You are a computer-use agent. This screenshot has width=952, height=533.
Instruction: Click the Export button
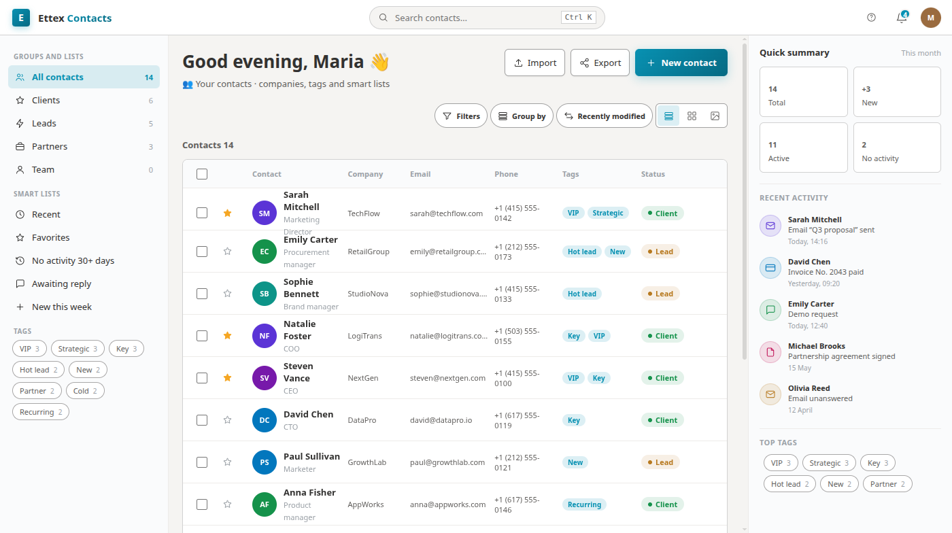(x=600, y=63)
